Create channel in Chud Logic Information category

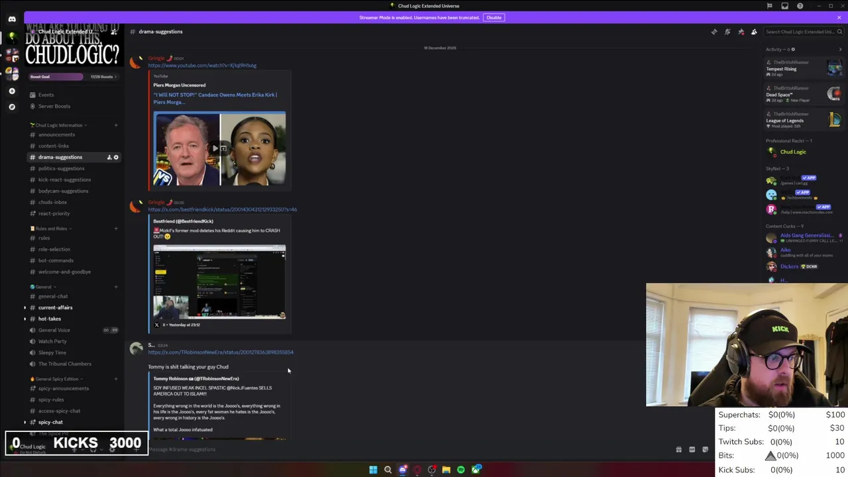[x=116, y=125]
